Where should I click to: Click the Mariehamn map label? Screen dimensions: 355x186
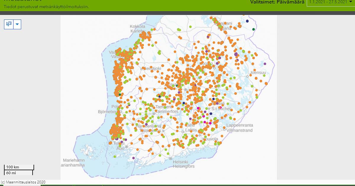pos(73,160)
